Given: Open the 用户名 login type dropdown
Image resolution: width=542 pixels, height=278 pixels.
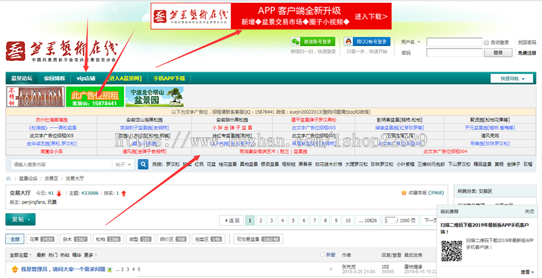Looking at the screenshot, I should pos(411,42).
